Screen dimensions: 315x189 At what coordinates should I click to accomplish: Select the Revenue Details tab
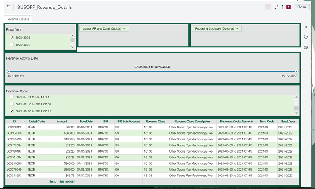18,19
